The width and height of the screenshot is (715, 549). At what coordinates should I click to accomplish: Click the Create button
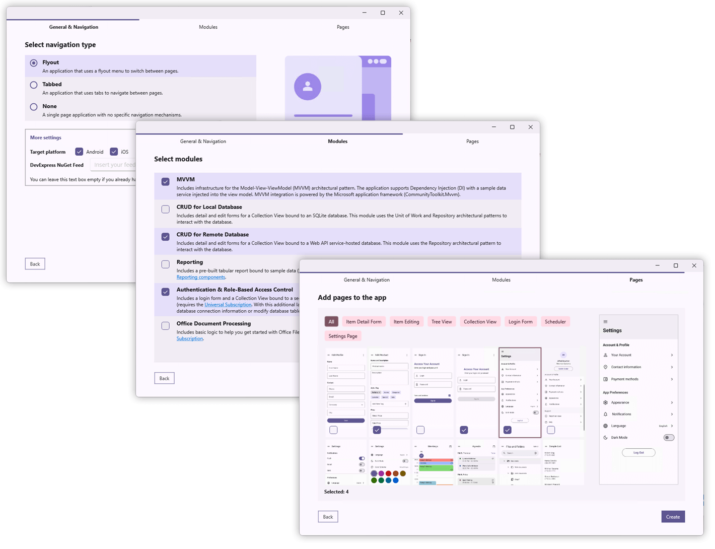[x=673, y=517]
